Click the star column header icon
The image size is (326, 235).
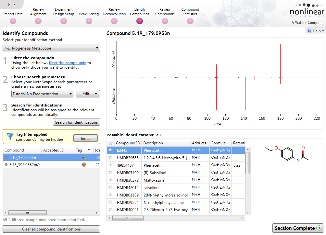click(111, 143)
